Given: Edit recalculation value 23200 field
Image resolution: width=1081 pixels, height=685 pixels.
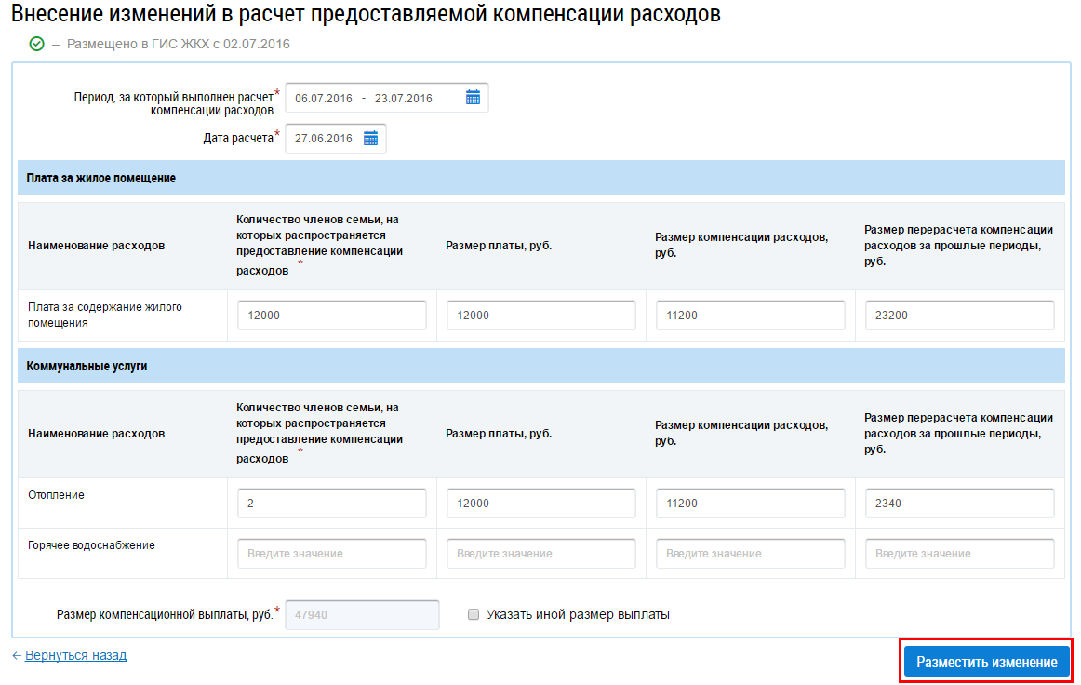Looking at the screenshot, I should point(959,316).
